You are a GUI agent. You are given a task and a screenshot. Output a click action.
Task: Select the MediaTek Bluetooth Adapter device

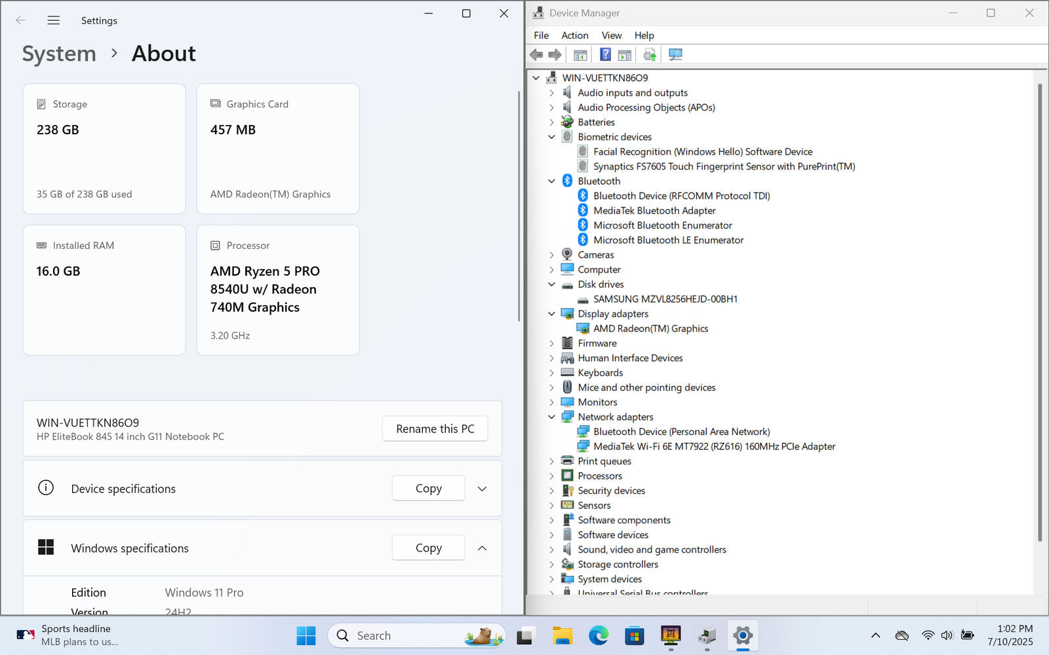coord(654,211)
